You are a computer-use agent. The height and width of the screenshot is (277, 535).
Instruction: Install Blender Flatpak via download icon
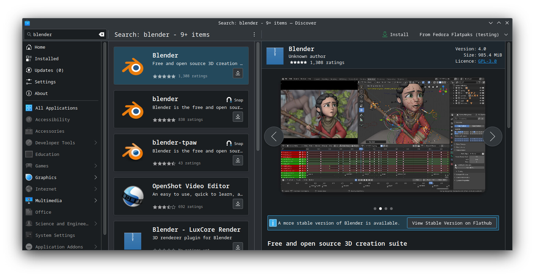[x=238, y=73]
